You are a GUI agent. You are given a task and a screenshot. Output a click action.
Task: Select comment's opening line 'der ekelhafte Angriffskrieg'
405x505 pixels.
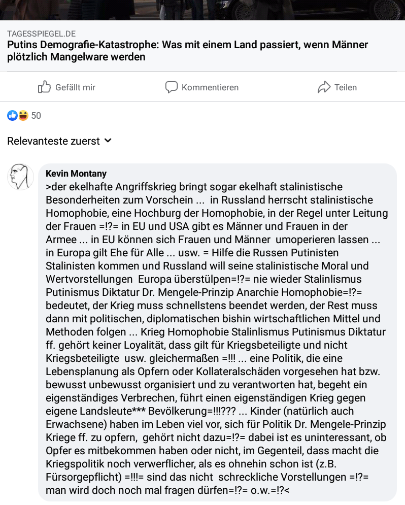click(x=194, y=187)
